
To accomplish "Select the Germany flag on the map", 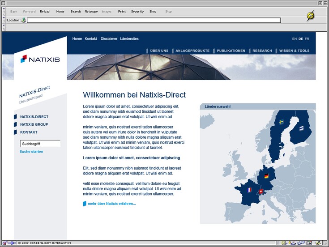I will click(266, 176).
